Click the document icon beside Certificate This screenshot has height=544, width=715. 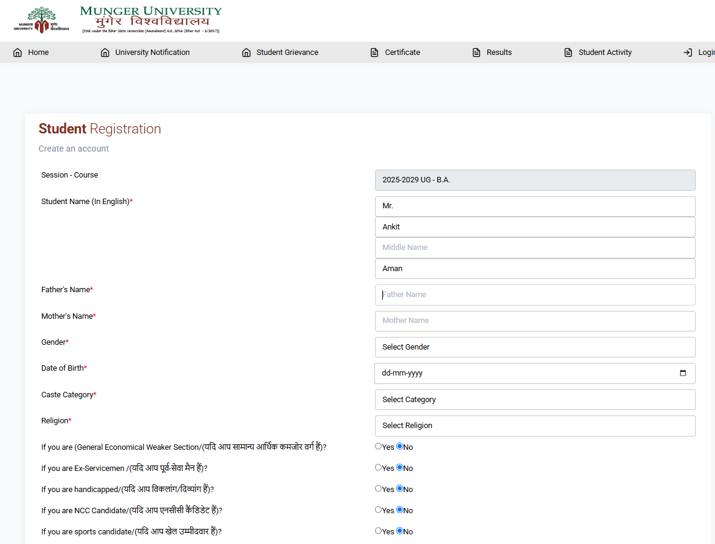coord(374,53)
